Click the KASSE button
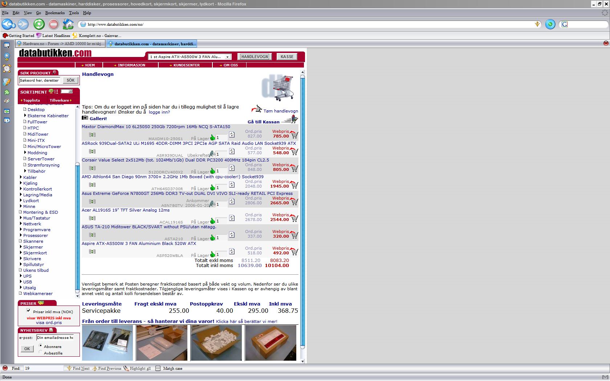Image resolution: width=610 pixels, height=381 pixels. click(287, 57)
